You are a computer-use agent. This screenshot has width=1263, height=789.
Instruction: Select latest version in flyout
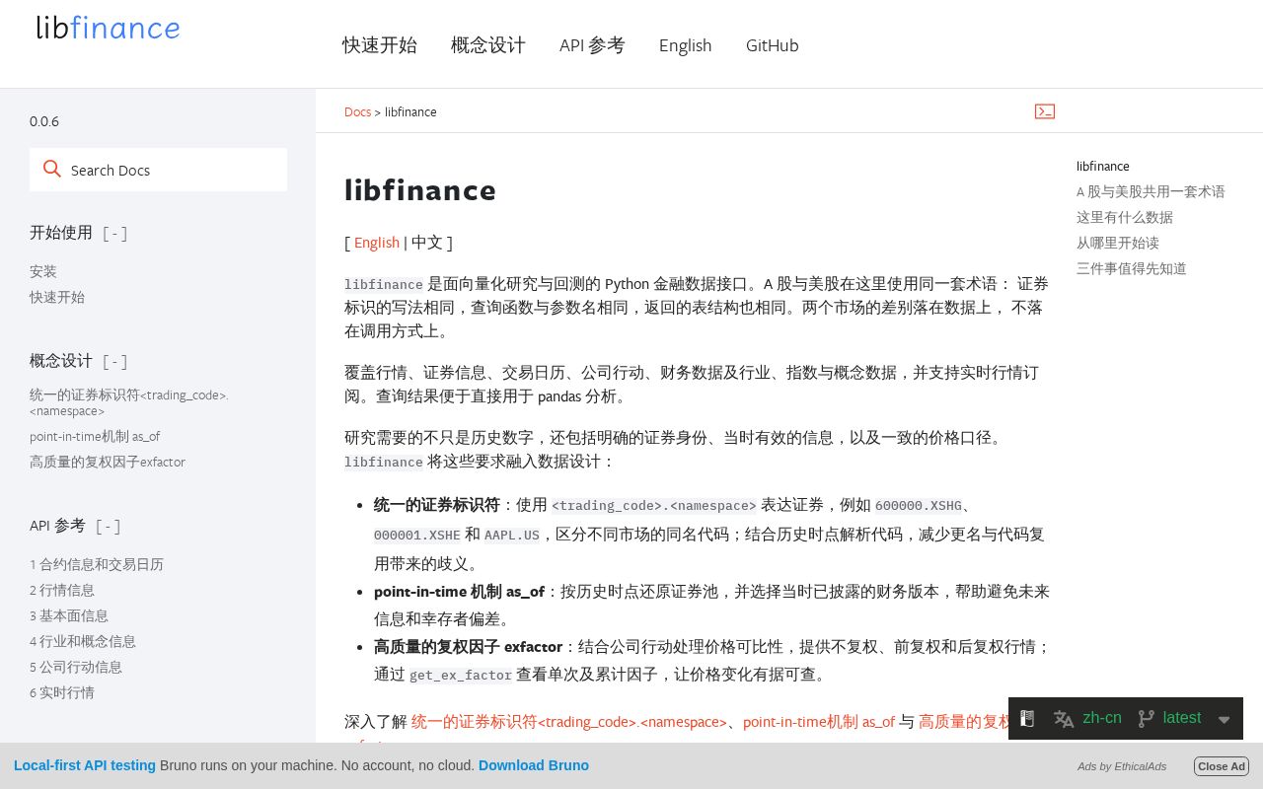coord(1182,718)
